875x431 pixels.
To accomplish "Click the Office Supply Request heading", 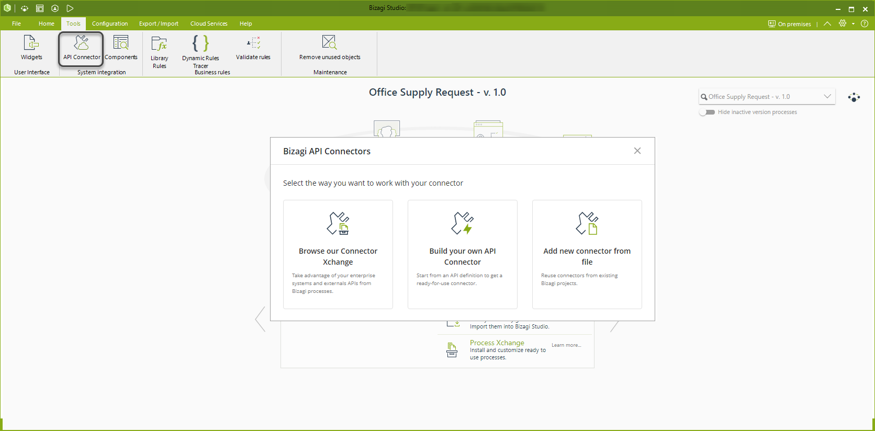I will 437,92.
